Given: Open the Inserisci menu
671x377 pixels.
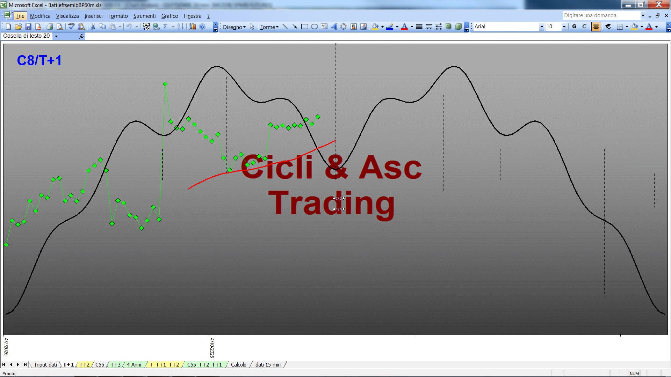Looking at the screenshot, I should coord(93,16).
